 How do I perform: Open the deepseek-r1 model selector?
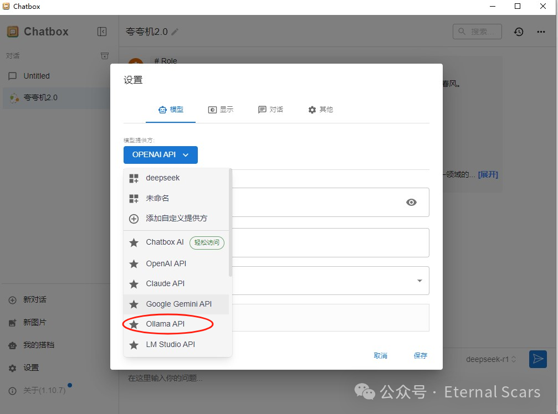491,360
